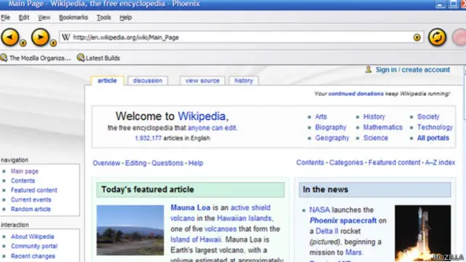Screen dimensions: 466x262
Task: Click the page vertical scrollbar
Action: point(465,163)
